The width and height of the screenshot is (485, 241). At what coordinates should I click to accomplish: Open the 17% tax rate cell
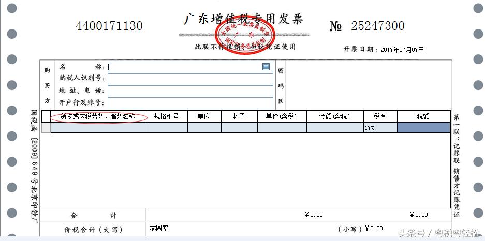pyautogui.click(x=380, y=128)
